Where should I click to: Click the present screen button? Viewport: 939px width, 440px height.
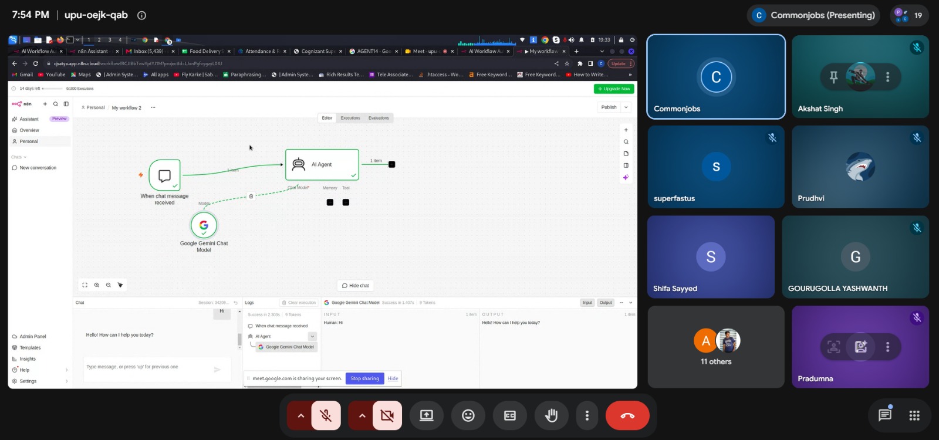[427, 415]
